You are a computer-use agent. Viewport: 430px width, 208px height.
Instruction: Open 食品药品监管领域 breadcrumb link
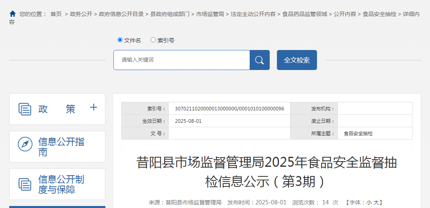click(305, 14)
